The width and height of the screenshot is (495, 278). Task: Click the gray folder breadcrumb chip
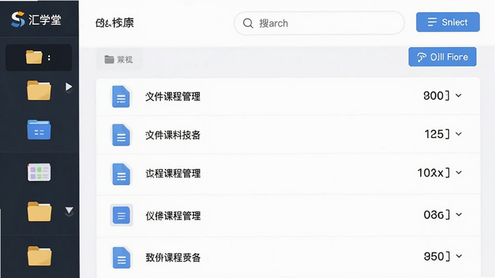point(119,59)
